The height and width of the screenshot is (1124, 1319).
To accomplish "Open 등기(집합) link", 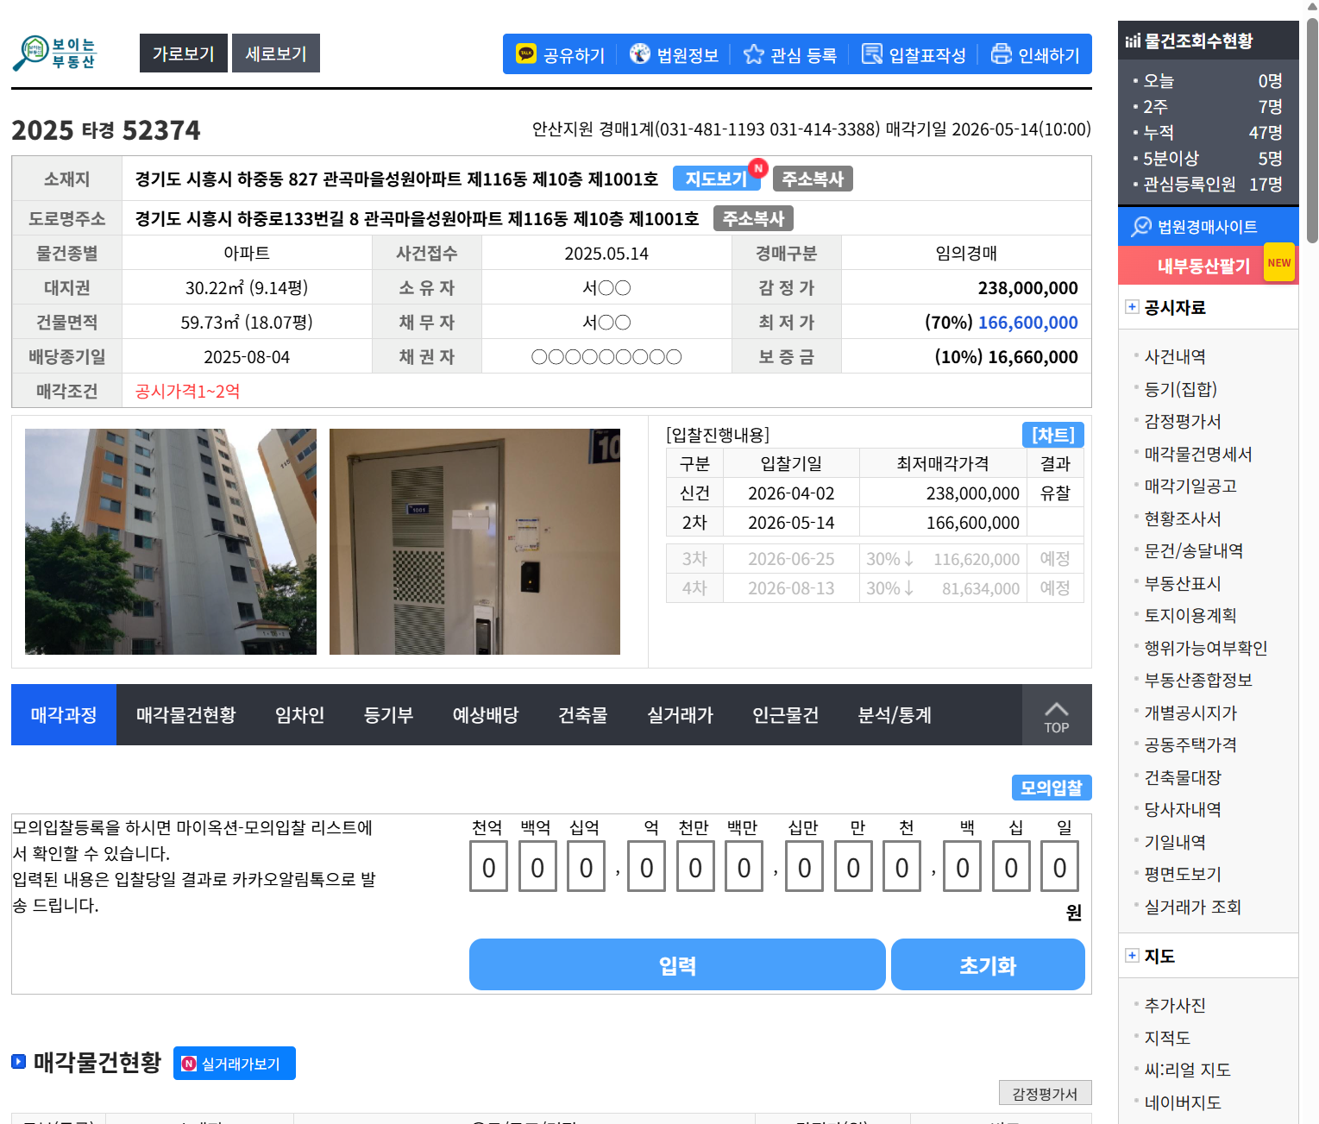I will point(1180,389).
